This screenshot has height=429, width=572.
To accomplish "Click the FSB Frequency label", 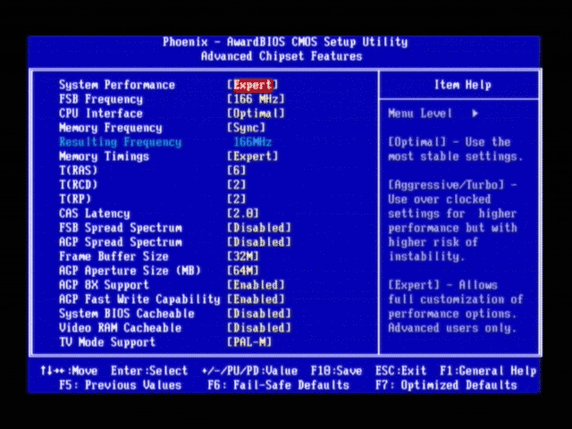I will [101, 99].
